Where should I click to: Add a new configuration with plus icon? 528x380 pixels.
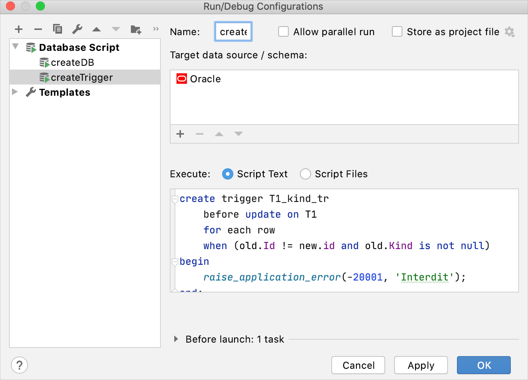pyautogui.click(x=19, y=29)
